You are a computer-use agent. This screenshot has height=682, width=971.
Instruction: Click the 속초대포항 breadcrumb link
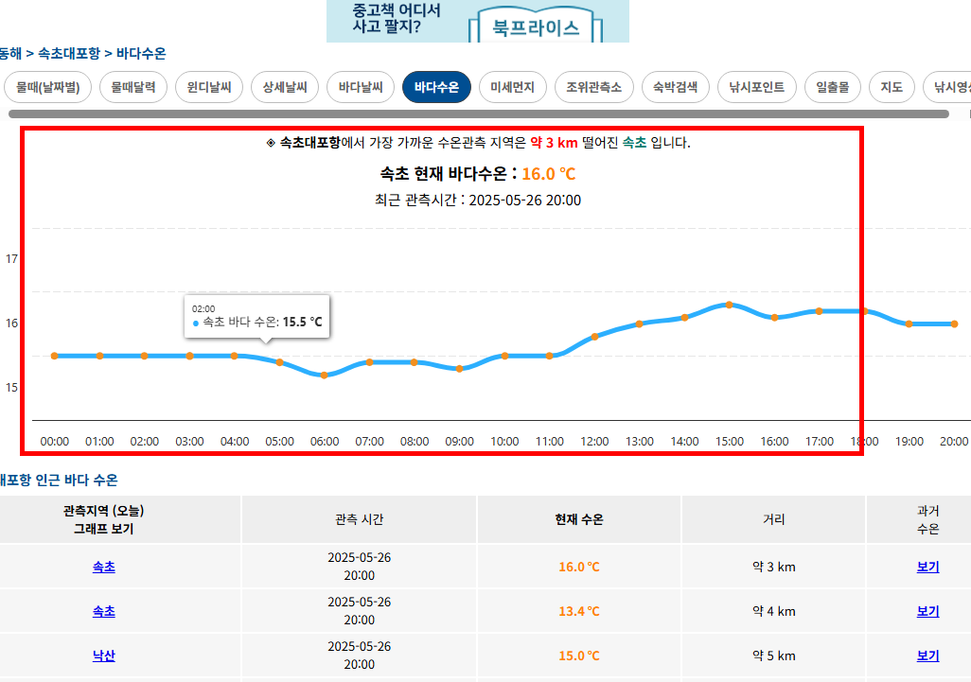click(x=69, y=53)
